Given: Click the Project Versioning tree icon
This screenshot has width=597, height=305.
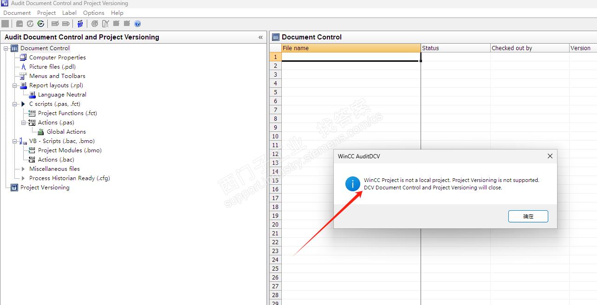Looking at the screenshot, I should pos(14,188).
